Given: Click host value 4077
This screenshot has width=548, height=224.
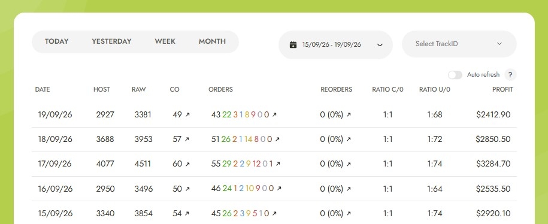Looking at the screenshot, I should [105, 164].
